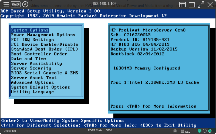Image resolution: width=216 pixels, height=134 pixels.
Task: Select Server Availability
Action: 37,64
